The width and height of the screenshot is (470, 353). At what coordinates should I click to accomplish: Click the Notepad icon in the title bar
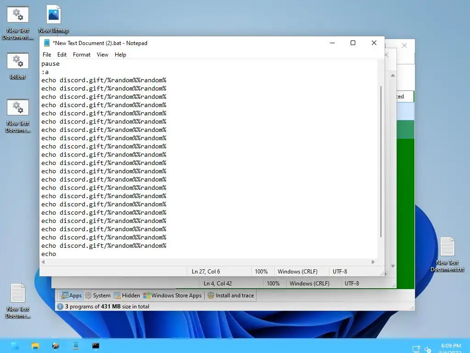(47, 43)
